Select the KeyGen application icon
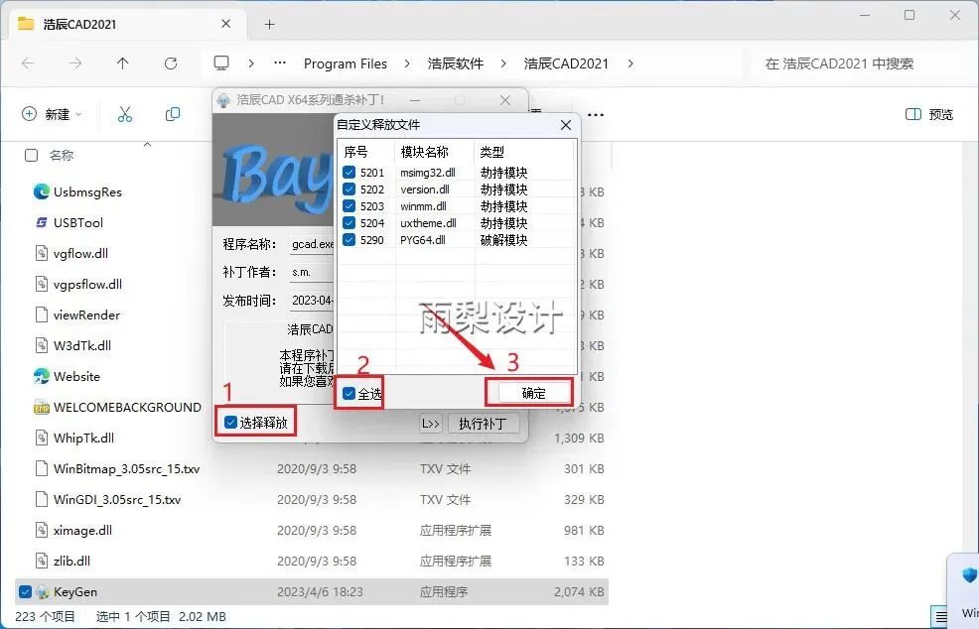979x629 pixels. point(42,591)
